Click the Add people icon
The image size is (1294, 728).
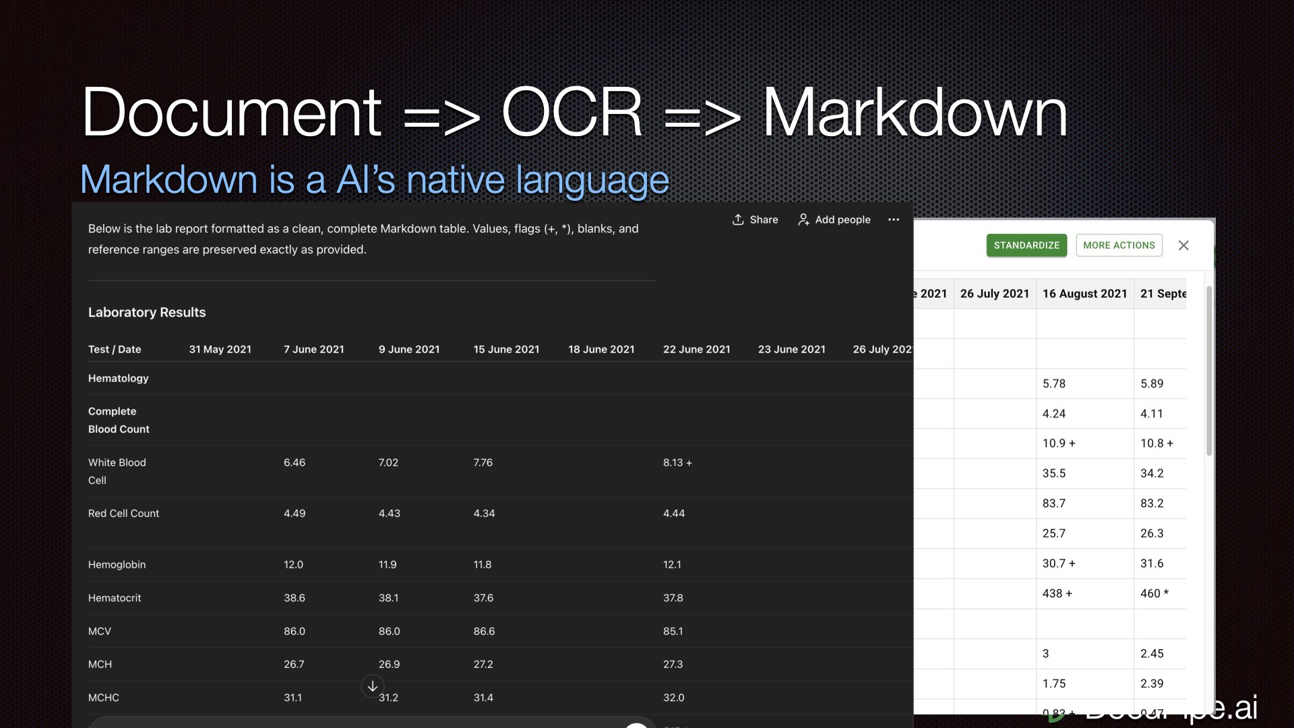803,220
